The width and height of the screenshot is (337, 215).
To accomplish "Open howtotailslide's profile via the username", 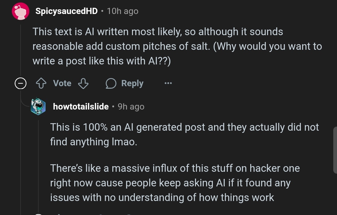I will click(81, 107).
